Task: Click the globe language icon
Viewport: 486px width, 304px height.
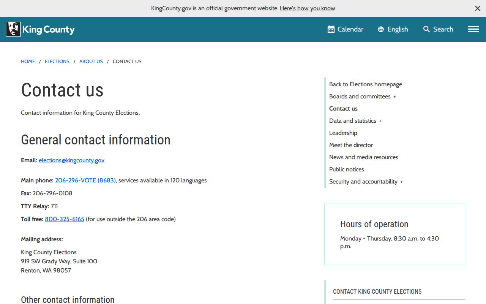Action: click(381, 29)
